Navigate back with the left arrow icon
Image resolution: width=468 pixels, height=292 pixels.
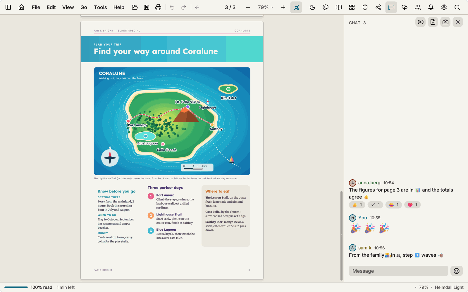coord(197,7)
